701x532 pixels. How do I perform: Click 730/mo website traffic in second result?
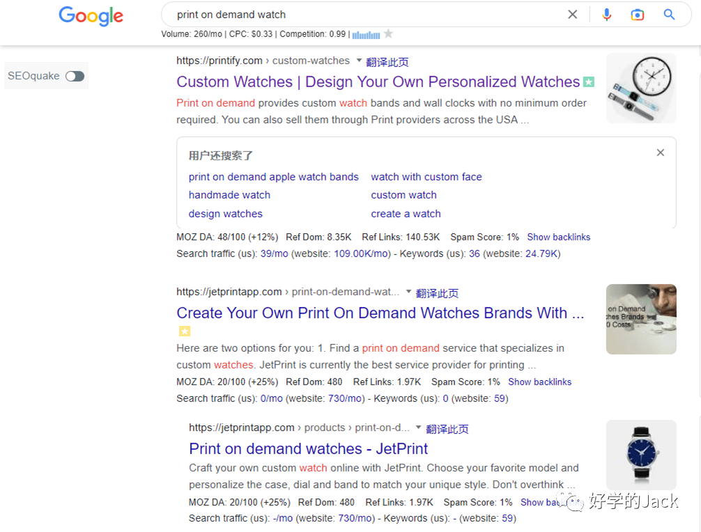point(345,398)
